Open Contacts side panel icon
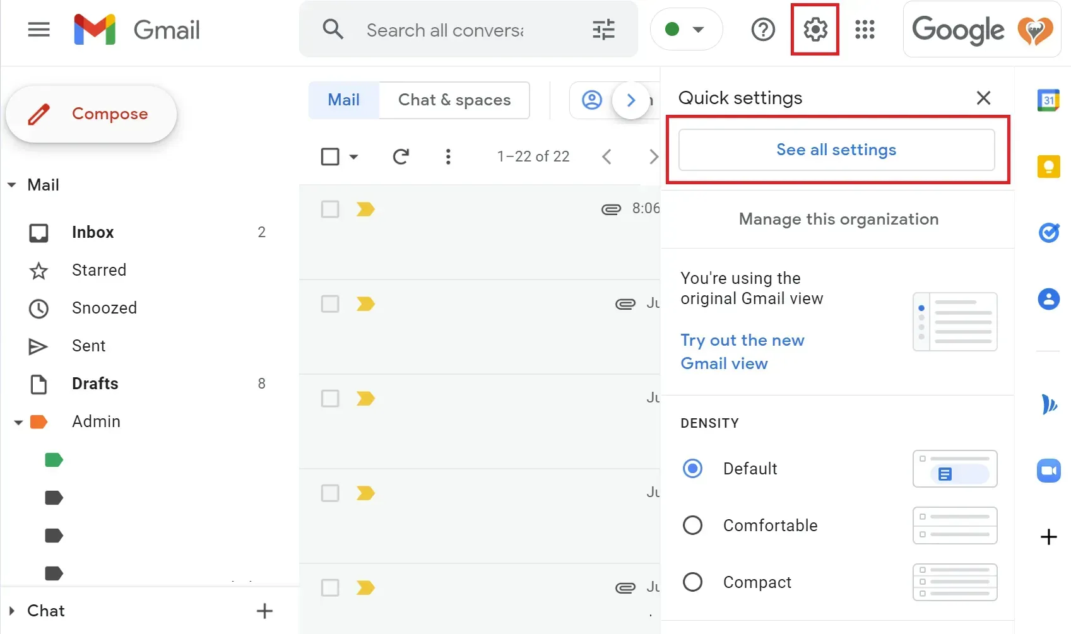This screenshot has height=634, width=1071. click(1048, 298)
